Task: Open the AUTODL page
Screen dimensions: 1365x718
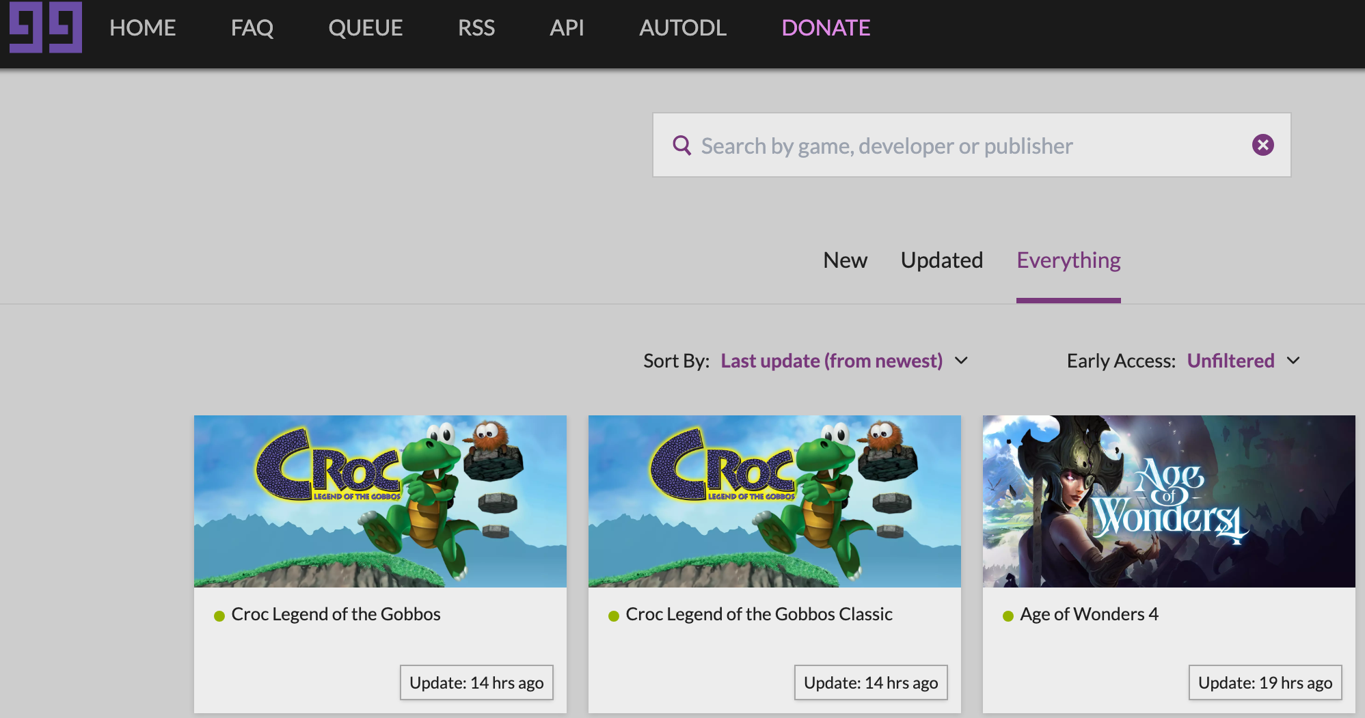Action: click(683, 28)
